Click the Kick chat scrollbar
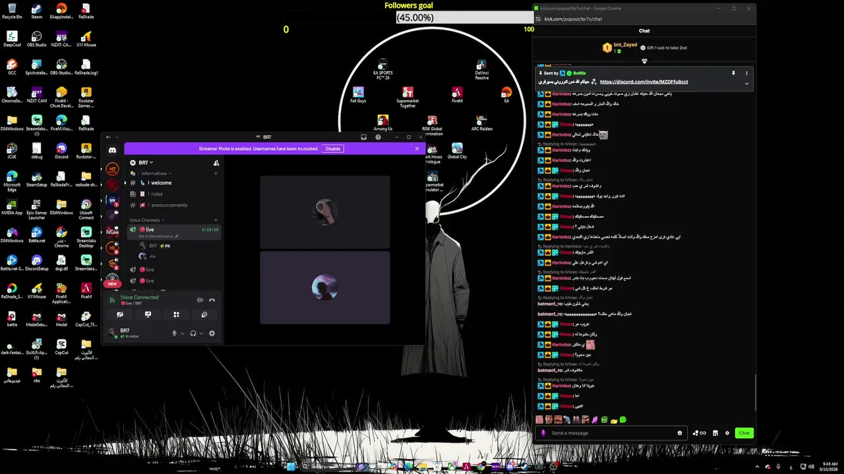 click(x=756, y=392)
